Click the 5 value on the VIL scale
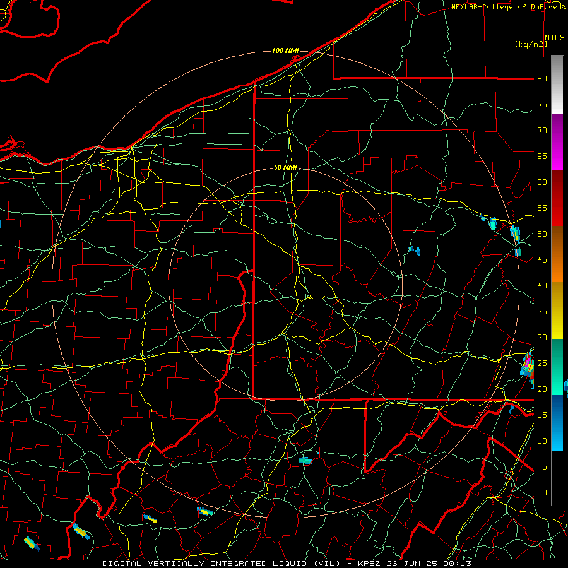Viewport: 568px width, 568px height. click(544, 467)
